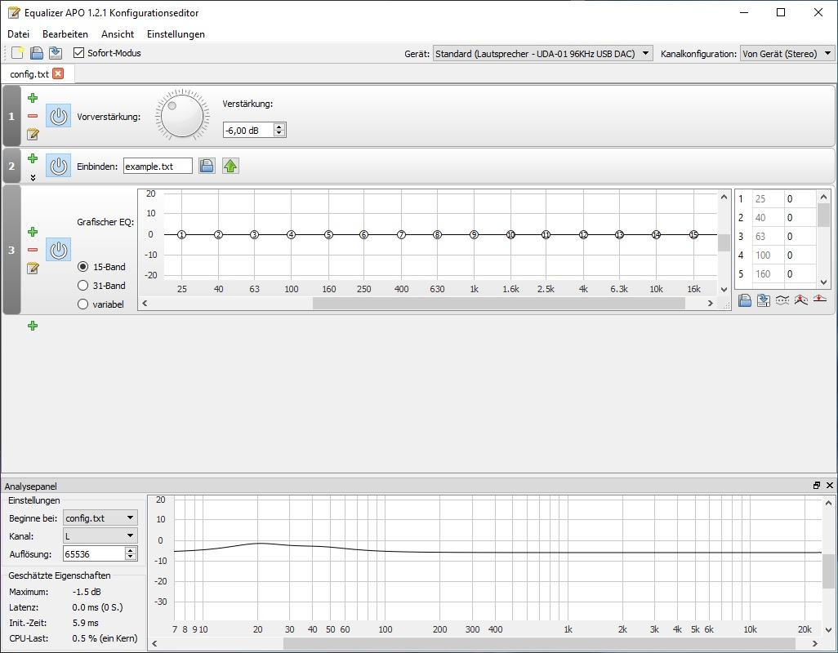
Task: Browse for an include file
Action: pyautogui.click(x=207, y=166)
